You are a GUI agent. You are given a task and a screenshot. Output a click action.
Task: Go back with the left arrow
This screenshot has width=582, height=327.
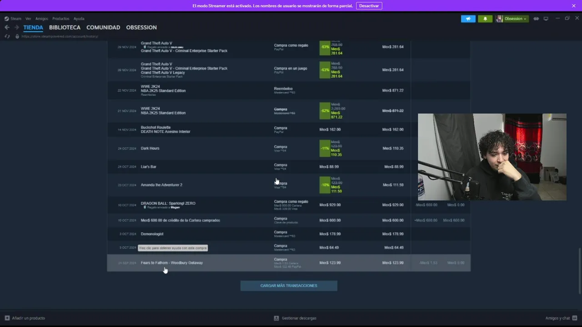pos(7,27)
